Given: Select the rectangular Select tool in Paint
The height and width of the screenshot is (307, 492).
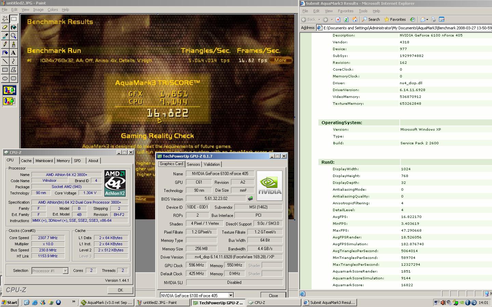Looking at the screenshot, I should pos(14,19).
